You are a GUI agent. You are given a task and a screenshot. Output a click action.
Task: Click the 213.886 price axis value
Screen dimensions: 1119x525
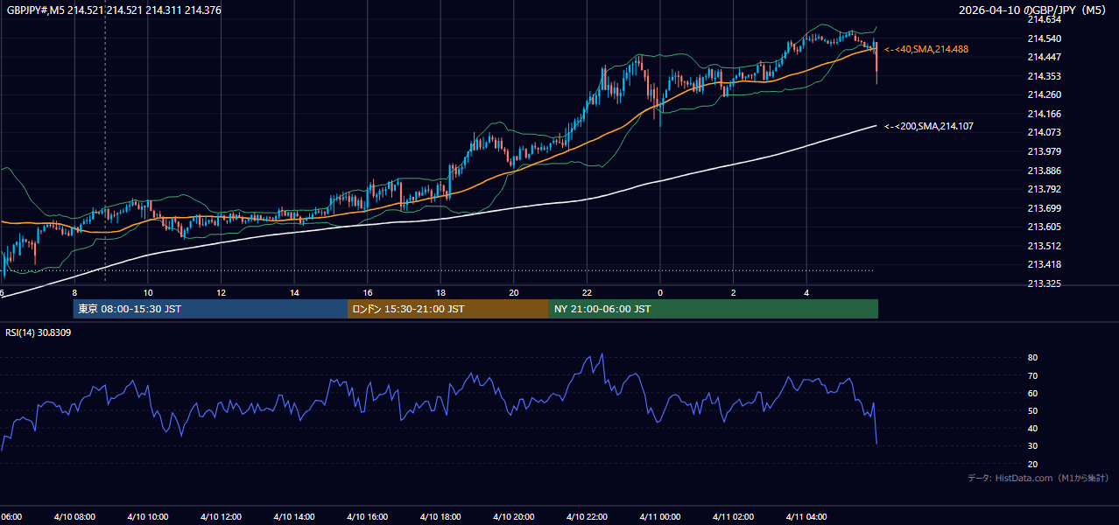click(1044, 171)
